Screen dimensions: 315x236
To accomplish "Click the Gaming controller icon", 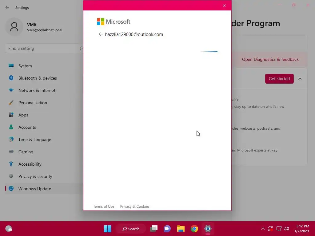I will (x=11, y=151).
